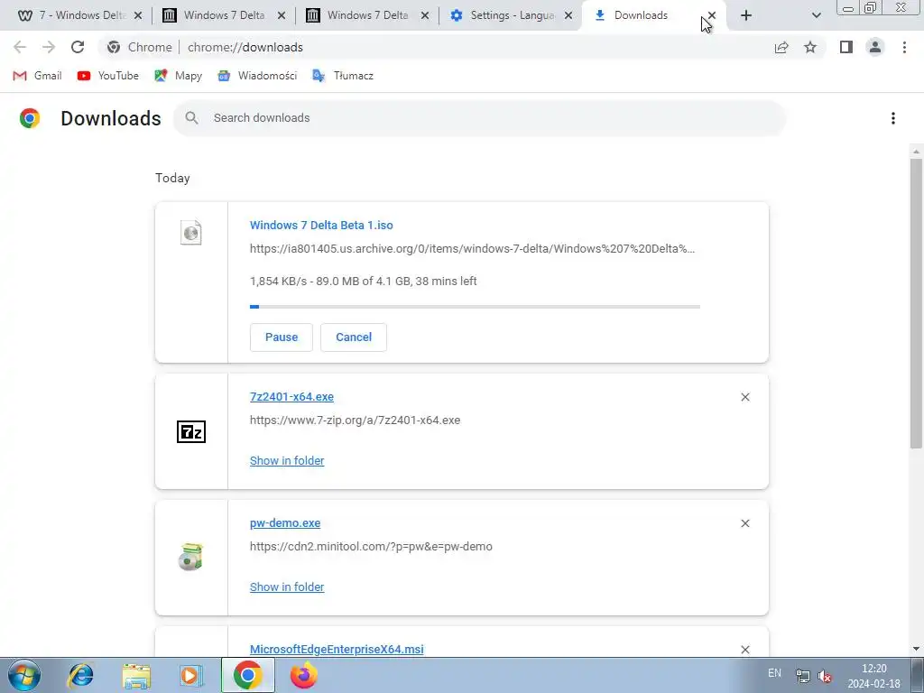Open the MicrosoftEdgeEnterpriseX64.msi link
Image resolution: width=924 pixels, height=693 pixels.
click(337, 649)
